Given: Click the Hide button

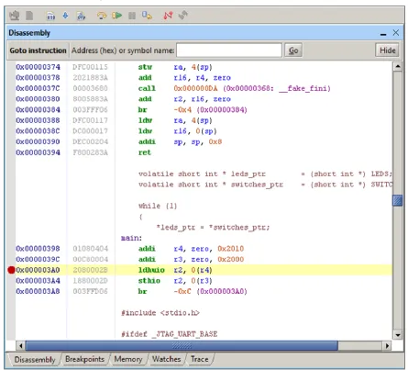Looking at the screenshot, I should pyautogui.click(x=387, y=50).
